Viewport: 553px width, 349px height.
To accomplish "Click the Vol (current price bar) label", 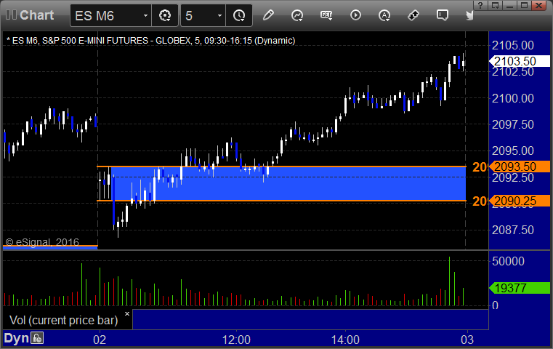I will click(64, 320).
